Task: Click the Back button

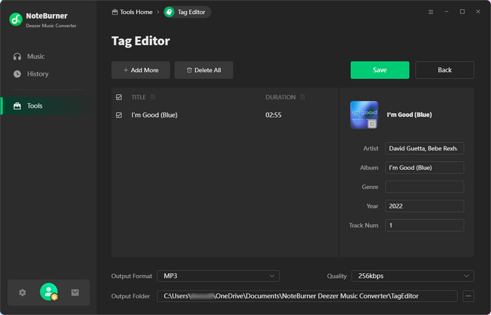Action: 445,70
